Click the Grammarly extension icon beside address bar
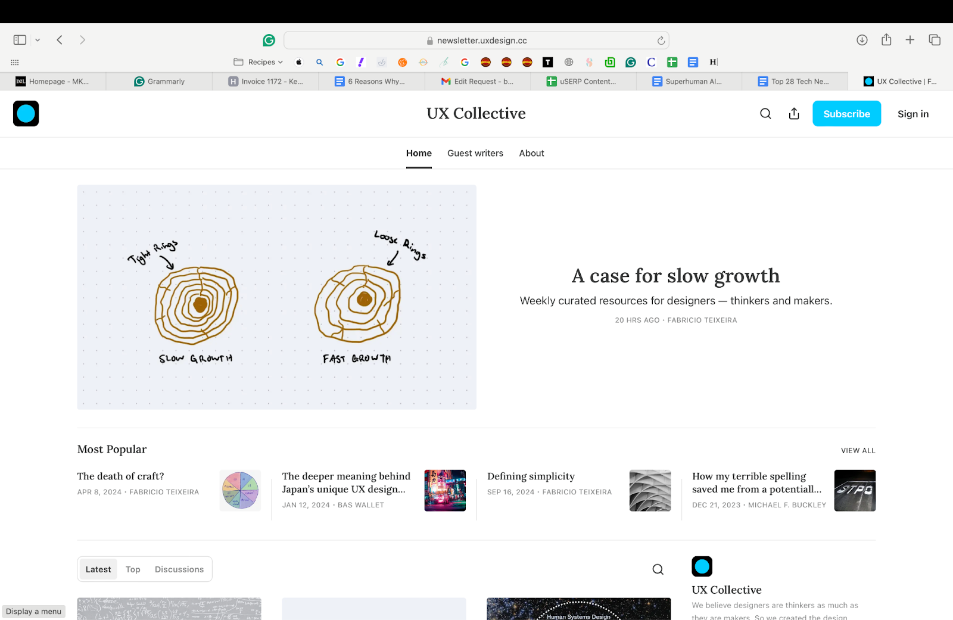The width and height of the screenshot is (953, 620). pyautogui.click(x=269, y=40)
